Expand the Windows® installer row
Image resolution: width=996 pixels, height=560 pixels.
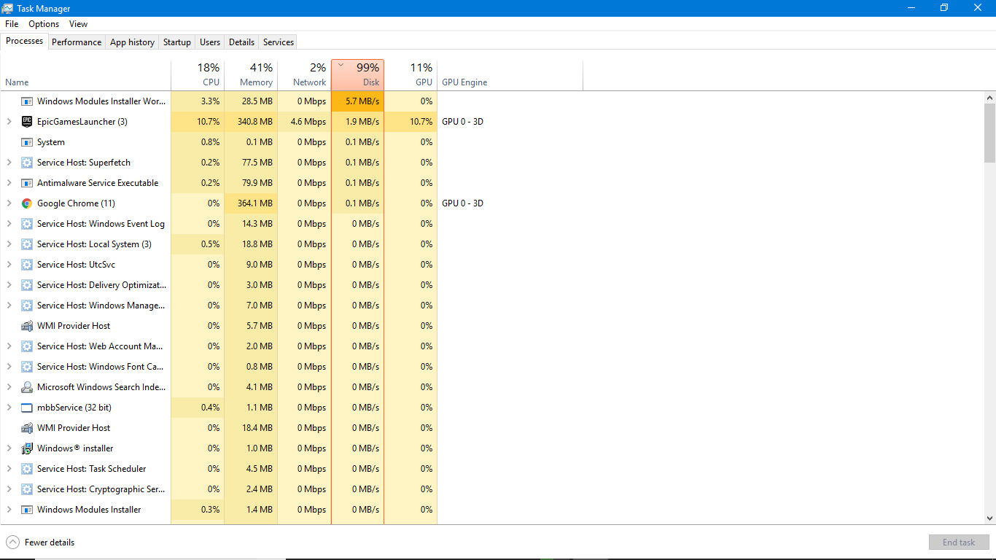(9, 448)
